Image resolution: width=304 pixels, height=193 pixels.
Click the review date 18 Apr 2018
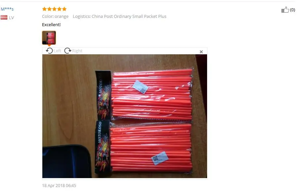(59, 185)
